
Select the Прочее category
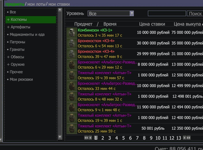15,72
